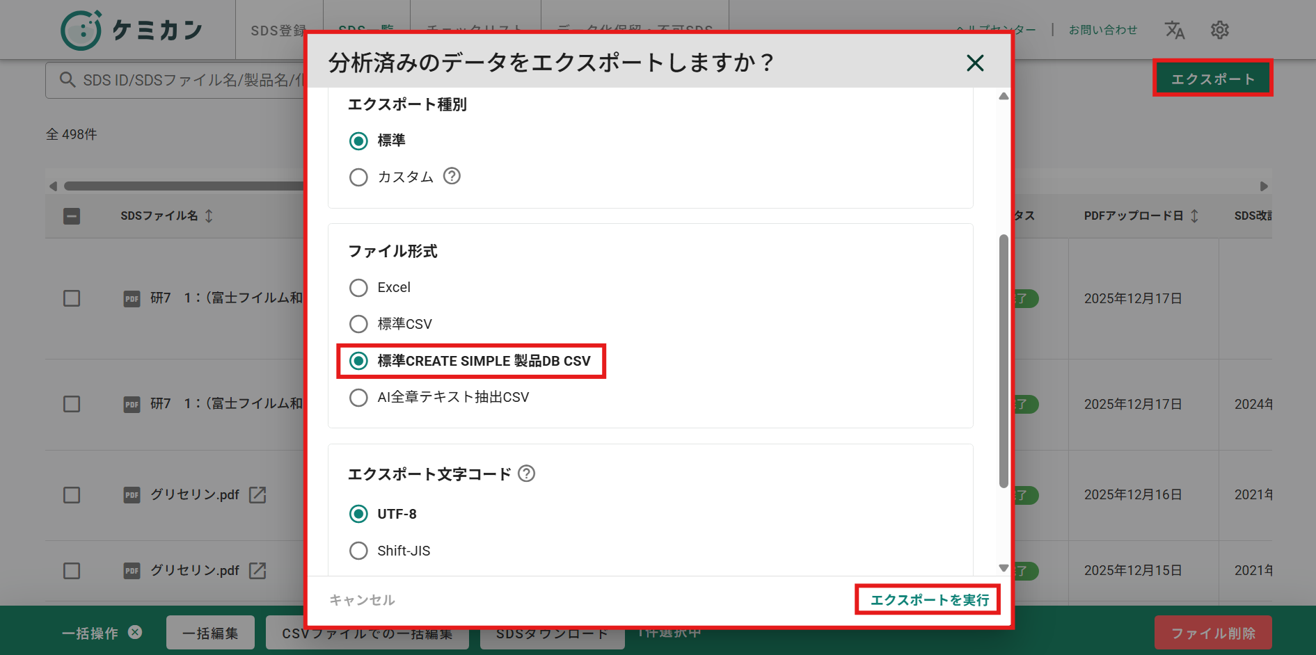
Task: Click the 一括編集 button
Action: 210,633
